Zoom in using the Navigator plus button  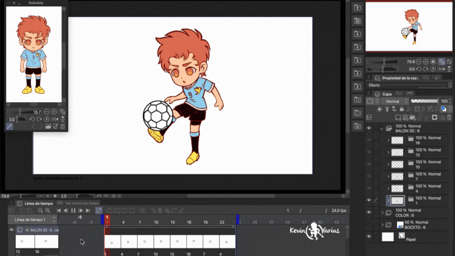(426, 62)
